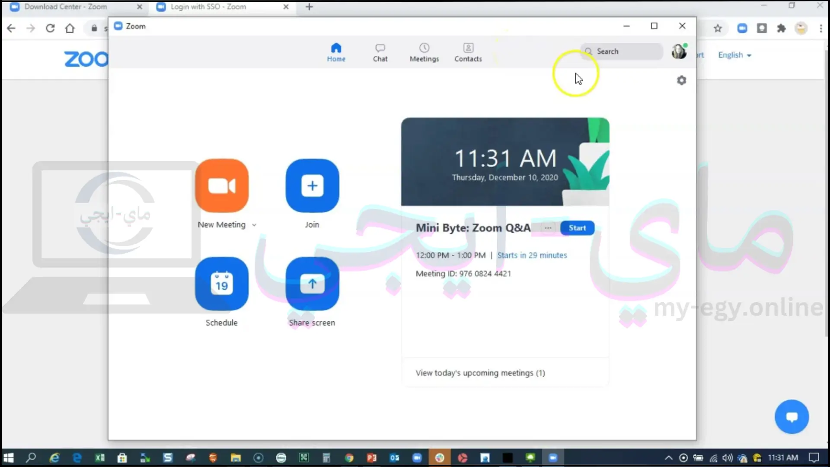This screenshot has height=467, width=830.
Task: Click the Share screen icon
Action: pyautogui.click(x=312, y=284)
